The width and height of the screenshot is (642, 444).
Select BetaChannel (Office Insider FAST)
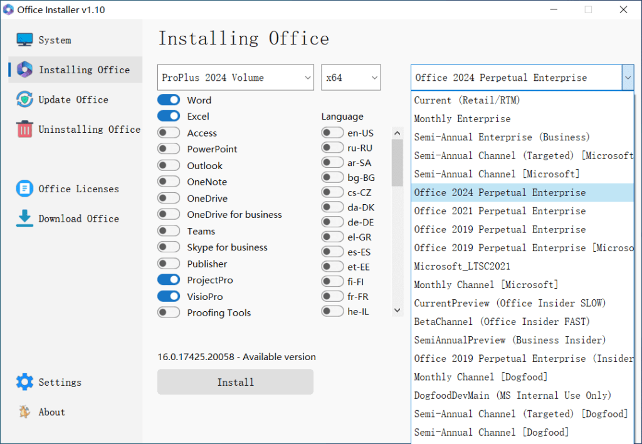tap(522, 322)
